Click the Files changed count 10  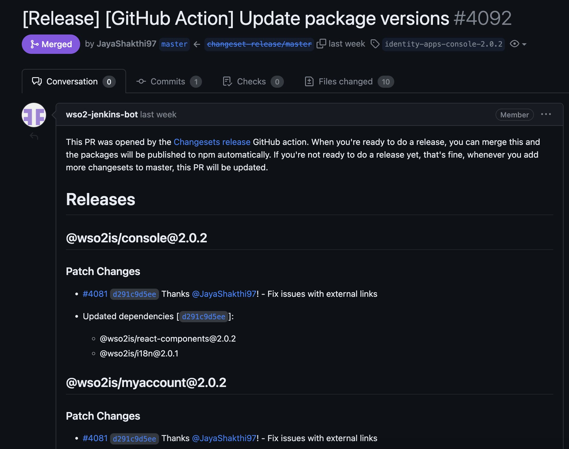386,82
